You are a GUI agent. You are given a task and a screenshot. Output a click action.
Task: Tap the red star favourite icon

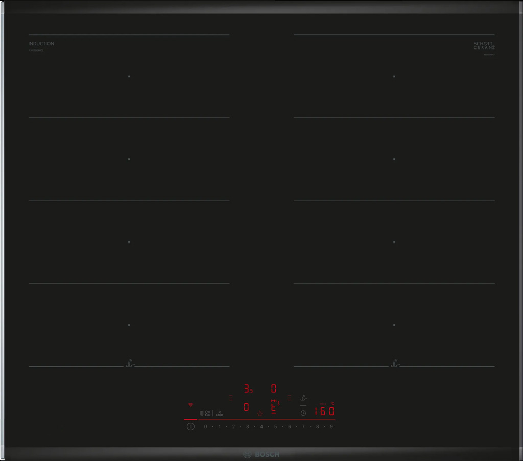click(x=260, y=413)
